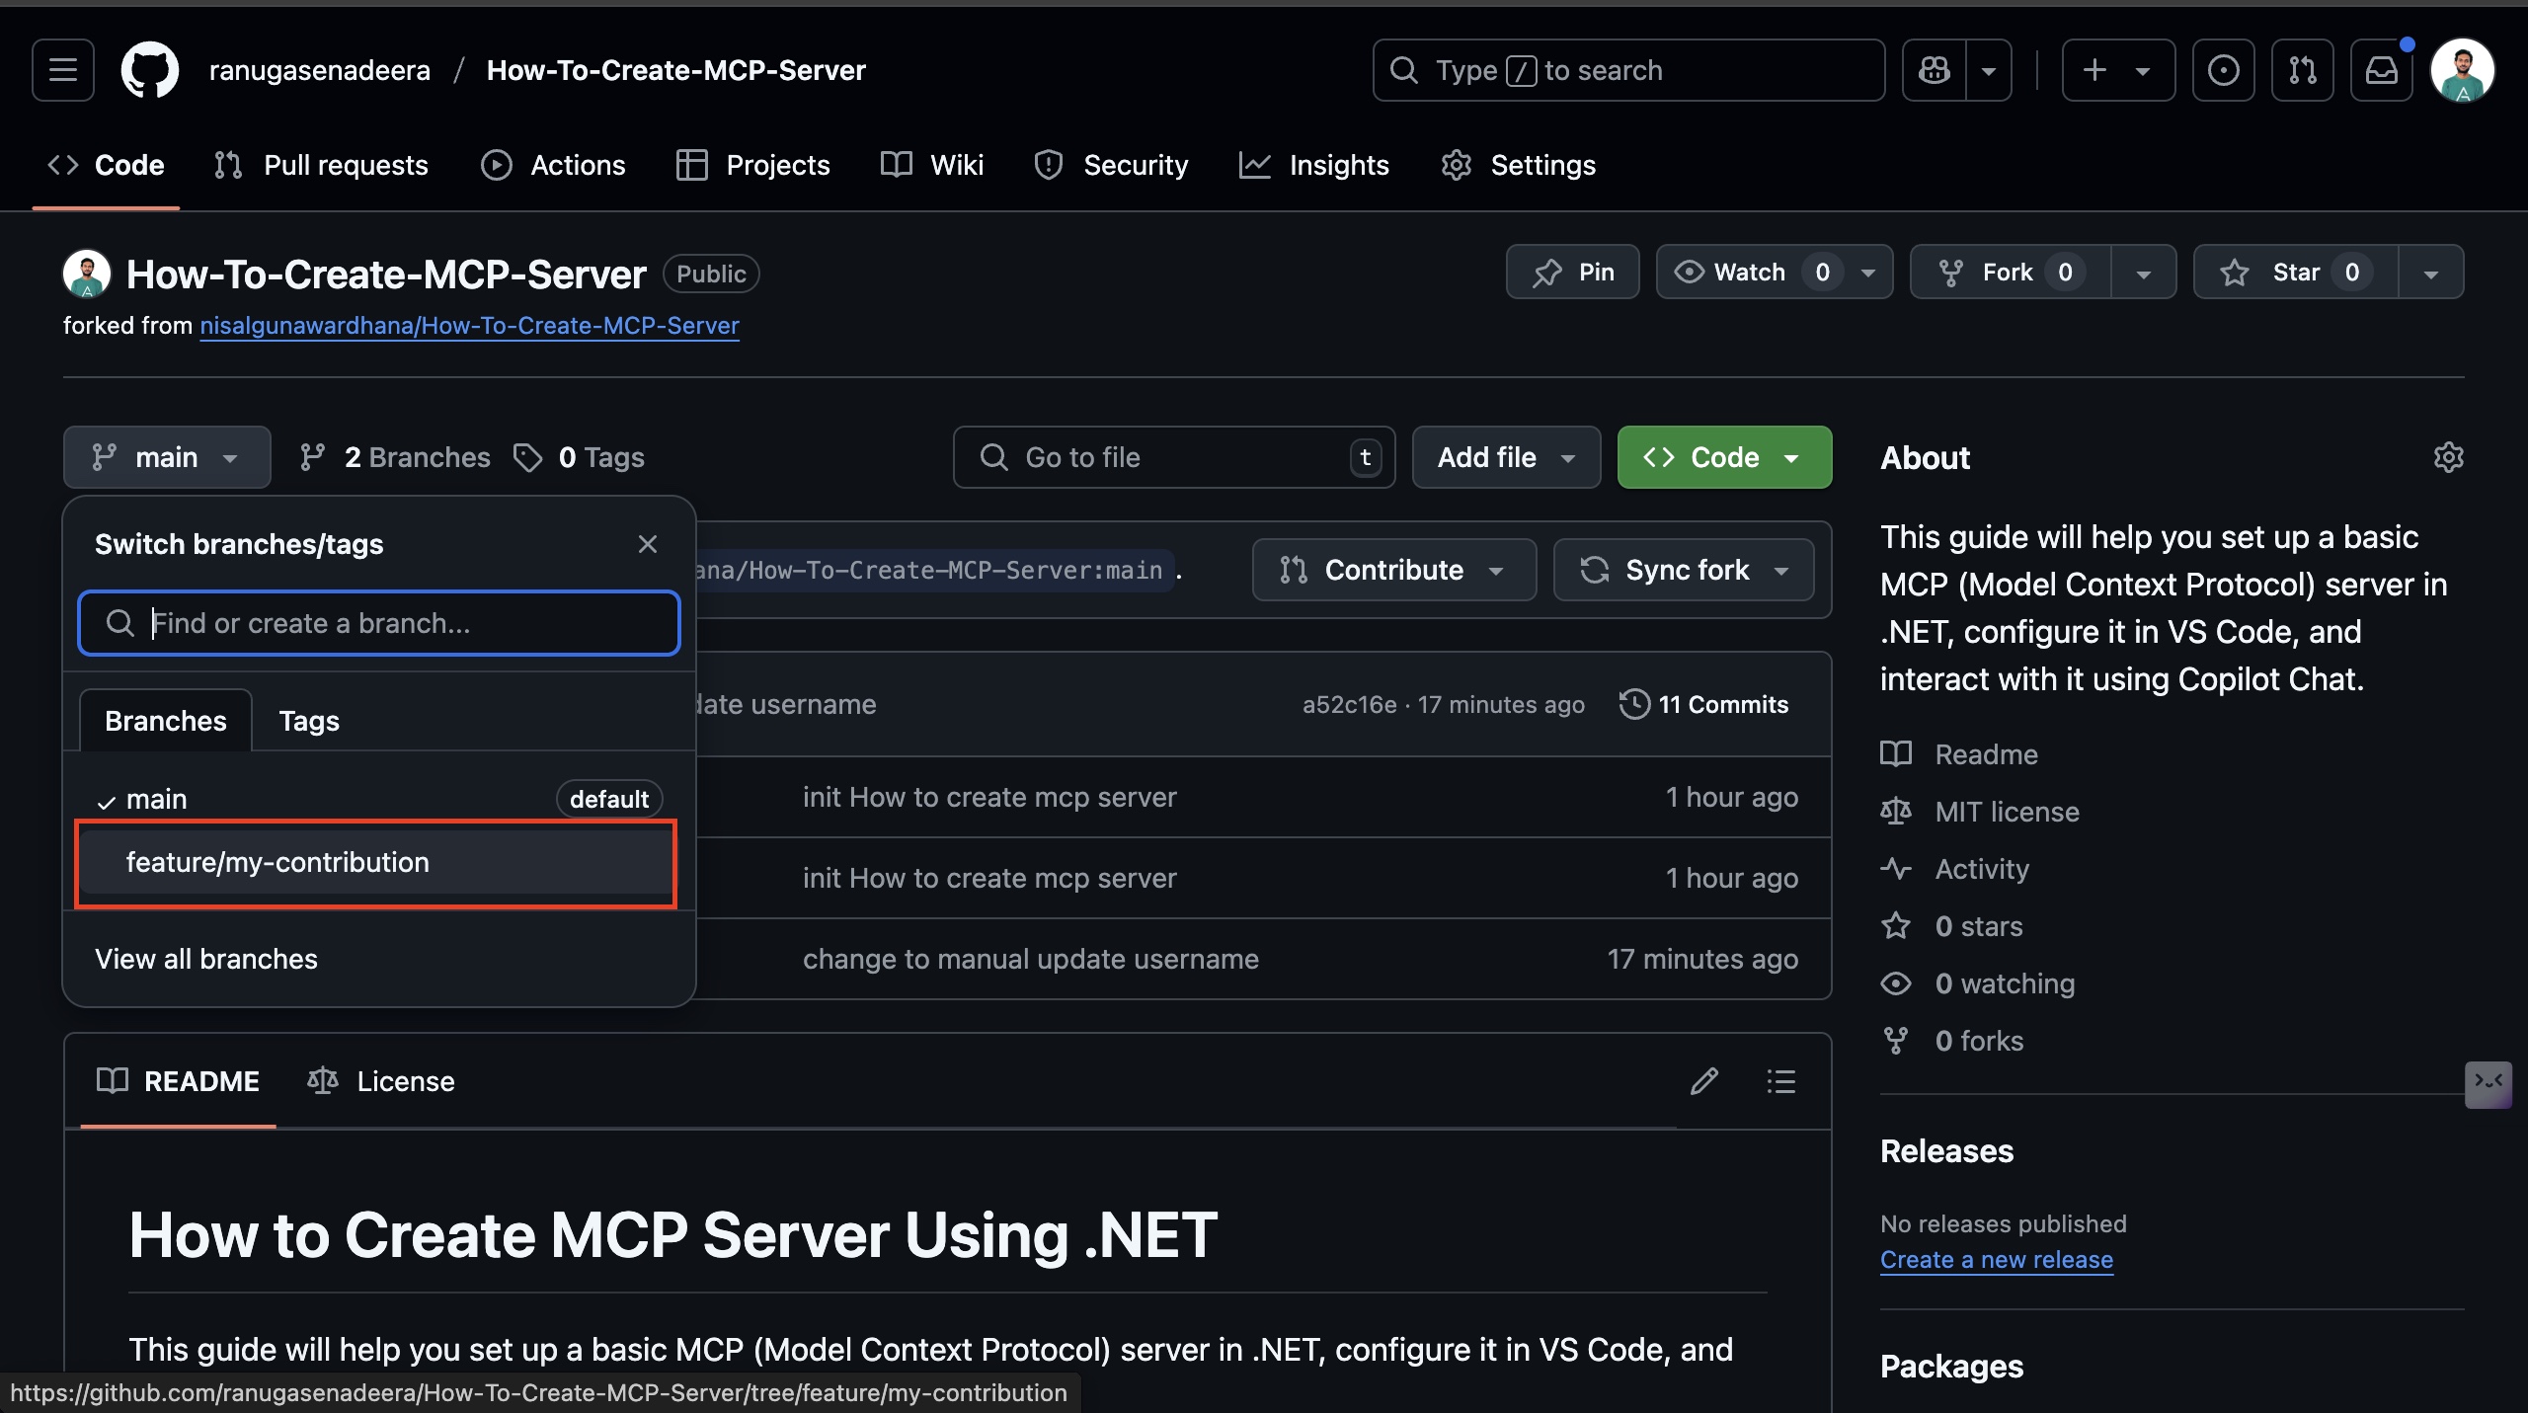This screenshot has width=2528, height=1413.
Task: Select the feature/my-contribution branch
Action: tap(277, 862)
